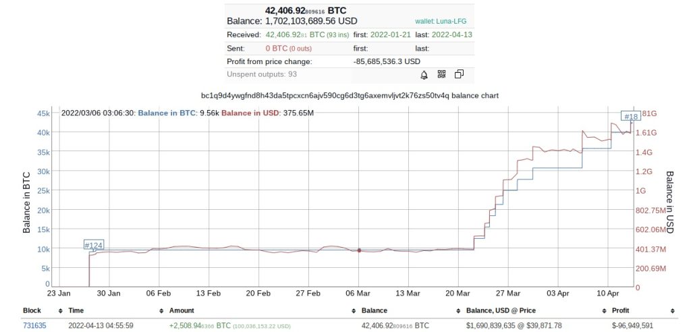The image size is (691, 332).
Task: Click the red data point at 06 Mar
Action: [359, 250]
